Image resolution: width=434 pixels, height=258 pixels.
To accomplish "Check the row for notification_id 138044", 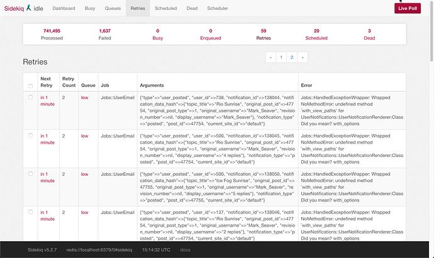I will click(30, 97).
